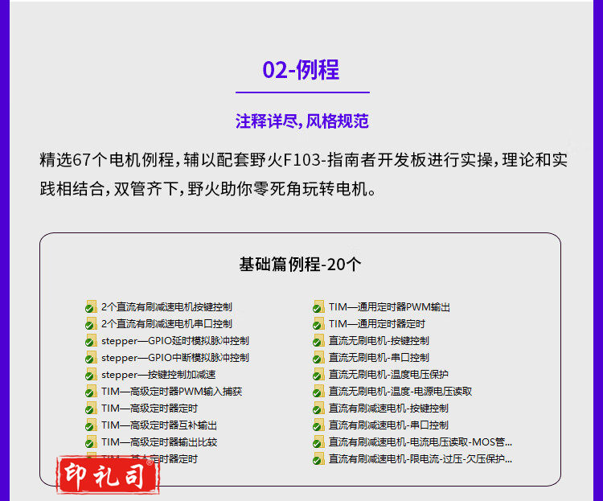This screenshot has width=603, height=501.
Task: Open 直流无刷电机-温度-电源电压读取 example
Action: click(400, 392)
